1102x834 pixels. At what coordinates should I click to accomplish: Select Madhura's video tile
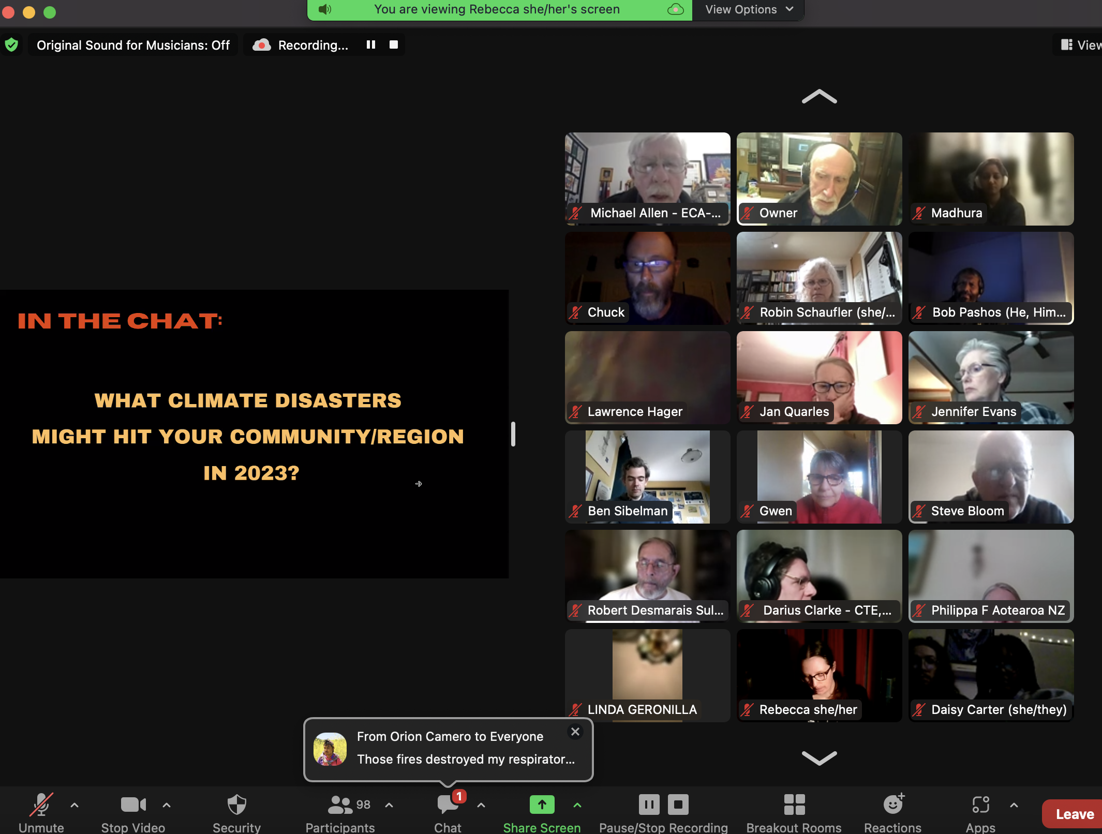pos(991,178)
